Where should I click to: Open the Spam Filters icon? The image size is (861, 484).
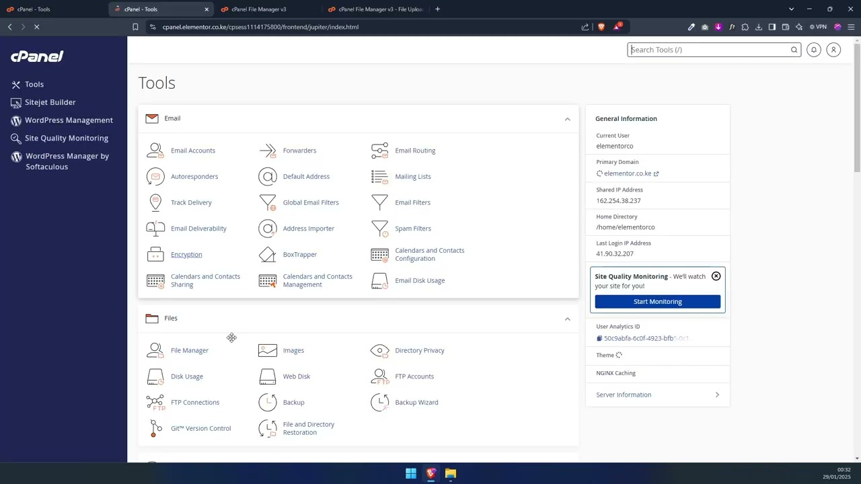379,229
